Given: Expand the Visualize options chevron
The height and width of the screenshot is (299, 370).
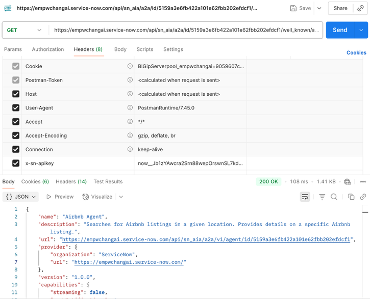Looking at the screenshot, I should click(121, 197).
